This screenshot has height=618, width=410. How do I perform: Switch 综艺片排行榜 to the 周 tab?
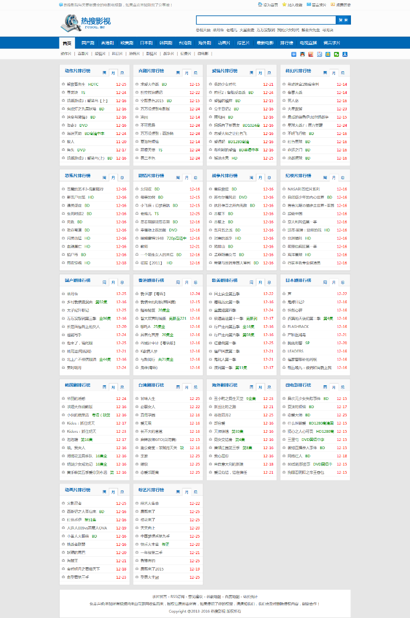[x=178, y=492]
